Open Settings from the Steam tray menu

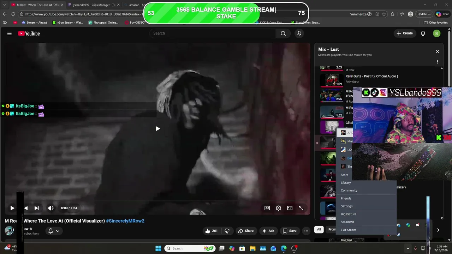click(366, 206)
